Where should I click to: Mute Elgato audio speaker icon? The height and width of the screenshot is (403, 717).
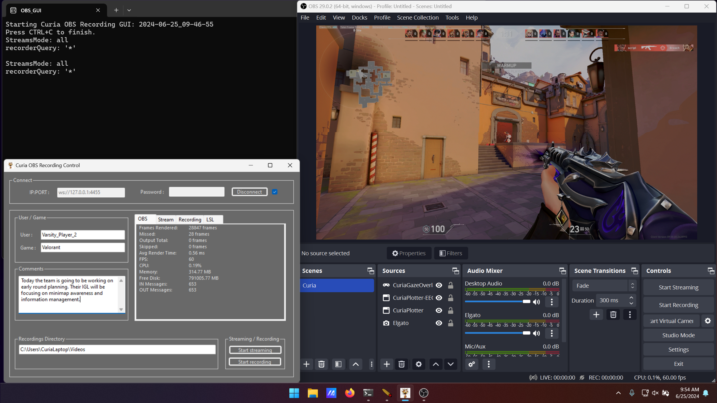[x=536, y=333]
